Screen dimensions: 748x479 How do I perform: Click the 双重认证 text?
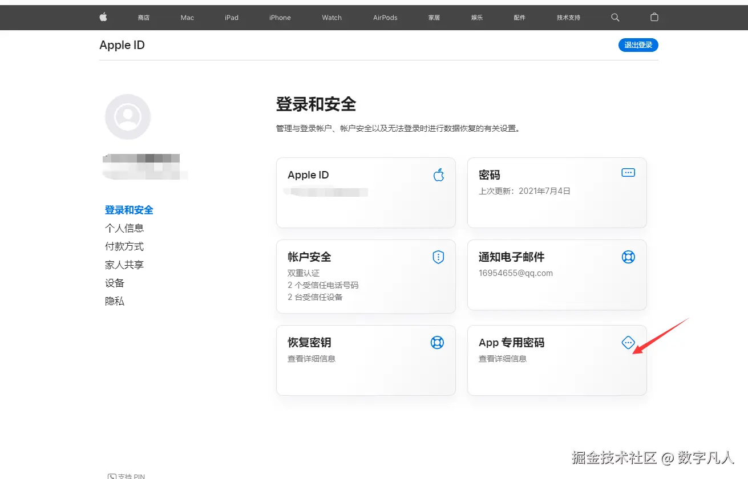pyautogui.click(x=304, y=273)
